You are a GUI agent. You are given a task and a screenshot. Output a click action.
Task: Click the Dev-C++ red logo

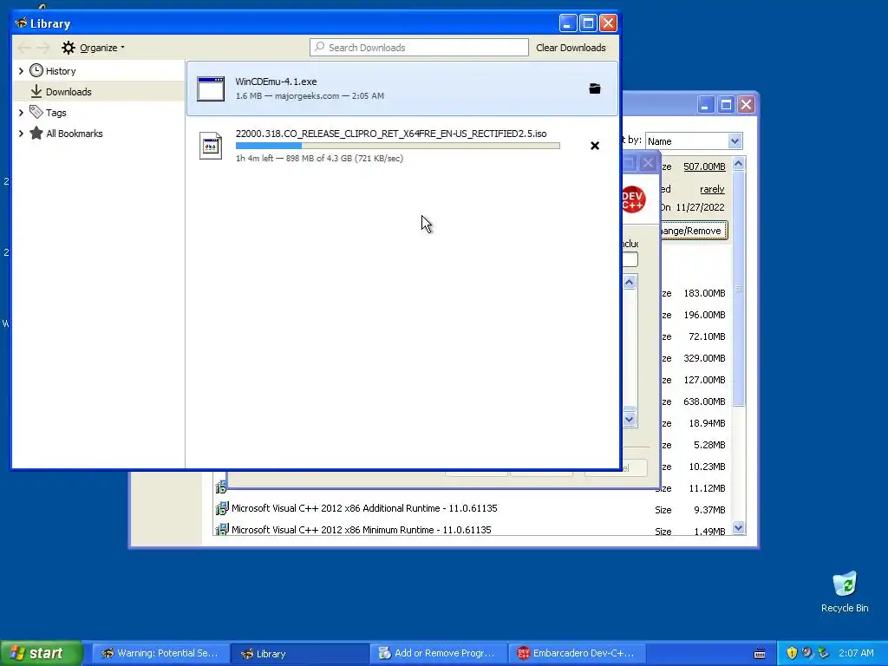[x=633, y=200]
